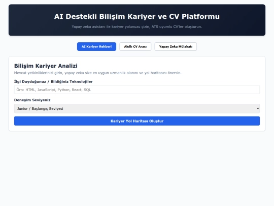Click the Deneyim Seviyeniz label
Screen dimensions: 274x206
32,100
